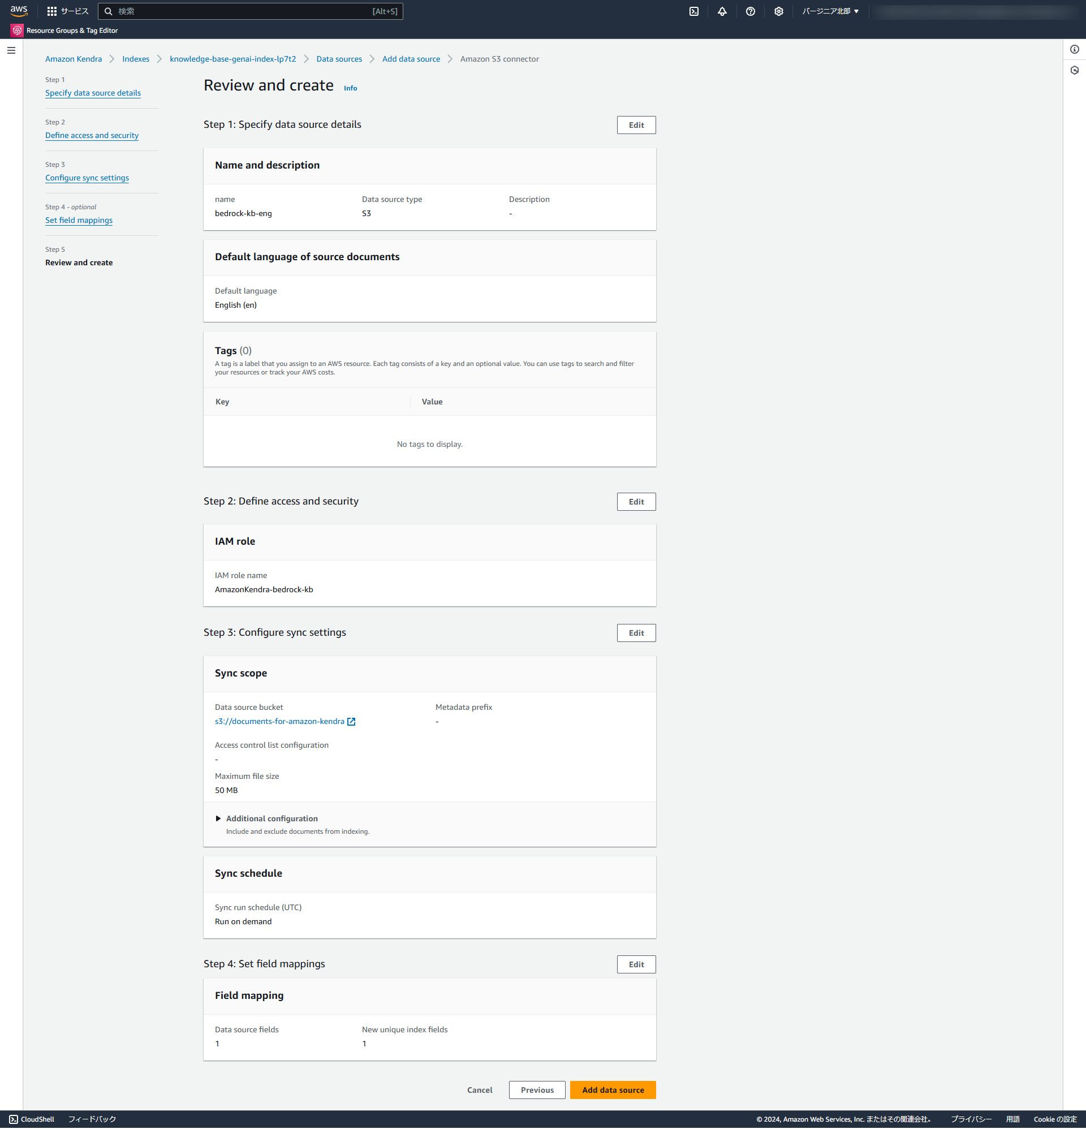
Task: Go to Step 1 Specify data source details
Action: (93, 93)
